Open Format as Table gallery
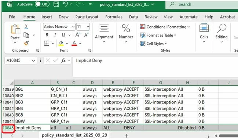 coord(158,35)
